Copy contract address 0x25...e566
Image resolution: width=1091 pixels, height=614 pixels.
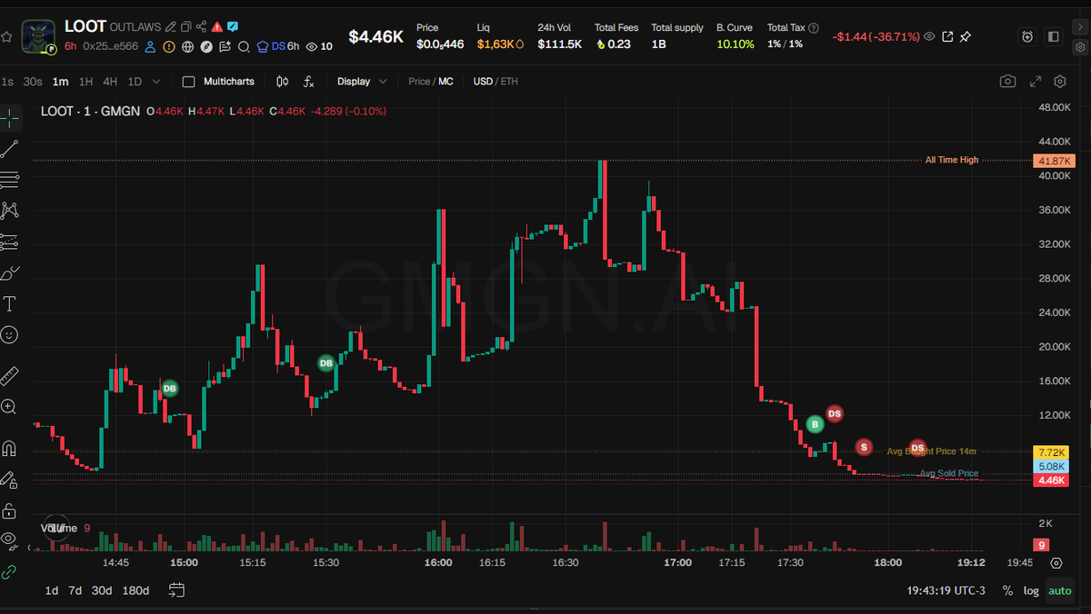pyautogui.click(x=111, y=46)
